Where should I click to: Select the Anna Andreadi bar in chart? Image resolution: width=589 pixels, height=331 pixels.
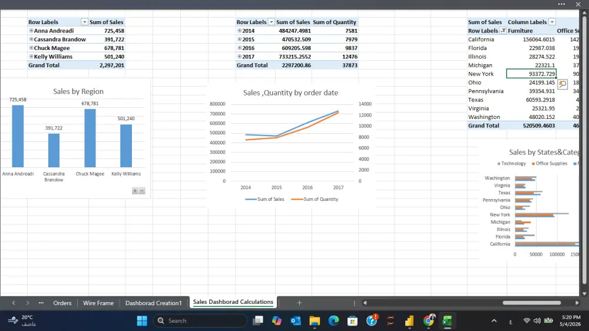click(x=18, y=136)
